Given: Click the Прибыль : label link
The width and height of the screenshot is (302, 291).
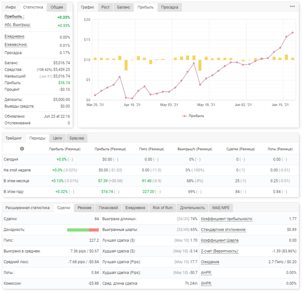Looking at the screenshot, I should point(14,17).
